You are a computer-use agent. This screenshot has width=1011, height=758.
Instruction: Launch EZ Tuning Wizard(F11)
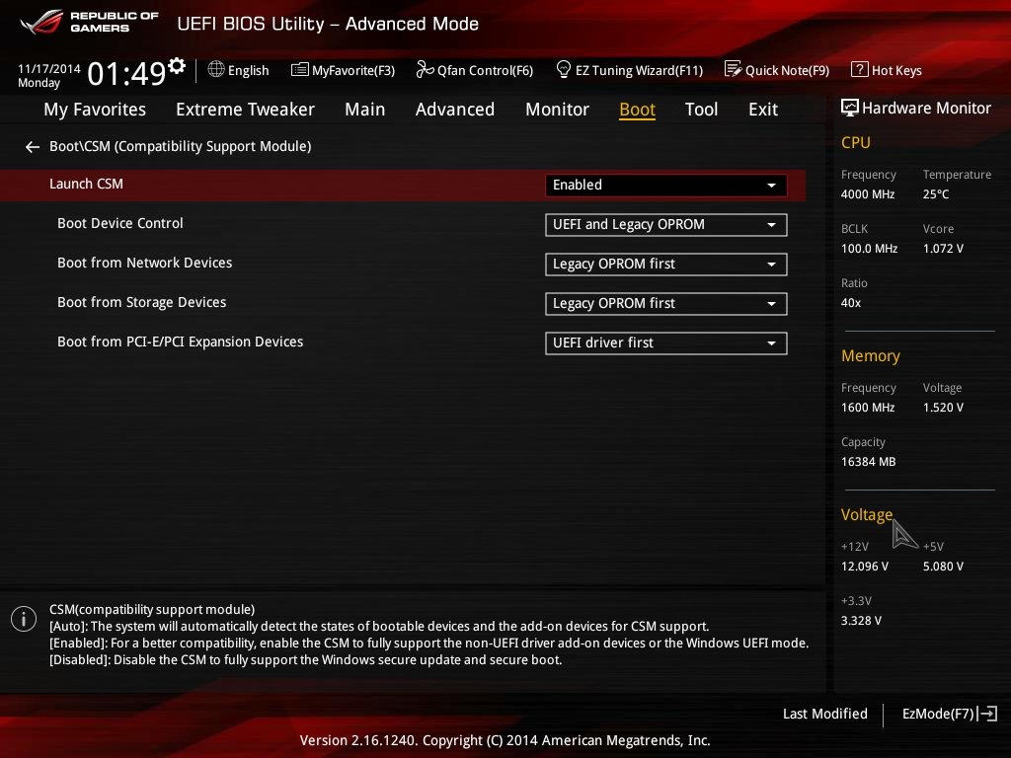[x=629, y=70]
